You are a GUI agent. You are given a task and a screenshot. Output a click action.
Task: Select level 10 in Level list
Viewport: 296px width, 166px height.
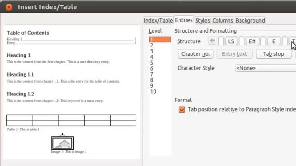(x=160, y=92)
